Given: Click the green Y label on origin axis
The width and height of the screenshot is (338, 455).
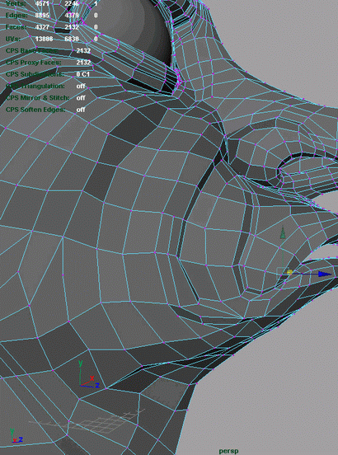Looking at the screenshot, I should [x=81, y=363].
